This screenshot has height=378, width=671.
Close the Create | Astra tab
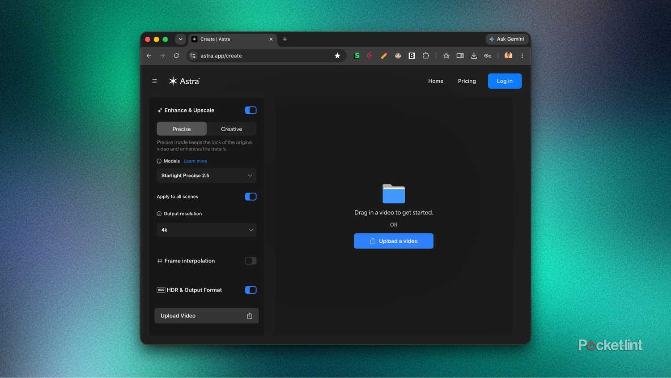271,39
